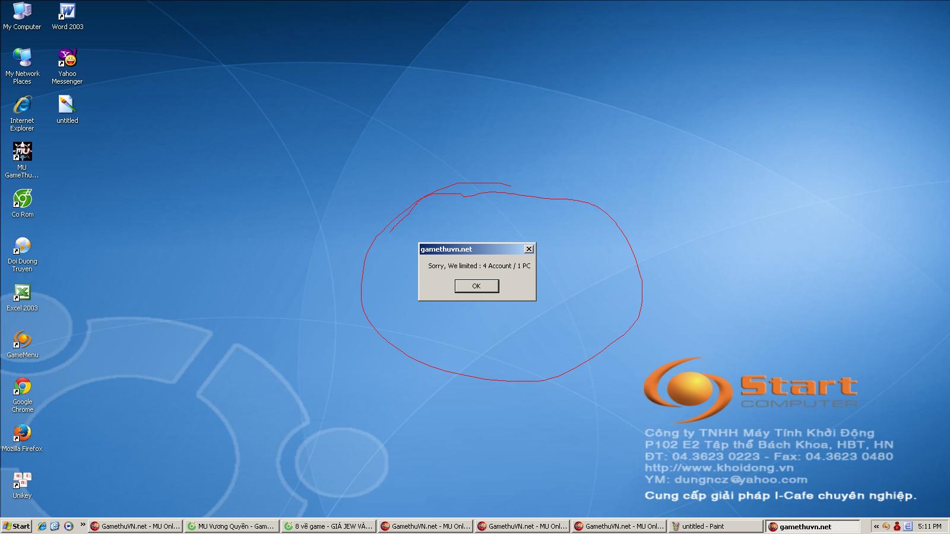Switch to the untitled - Paint taskbar window
950x534 pixels.
(715, 526)
